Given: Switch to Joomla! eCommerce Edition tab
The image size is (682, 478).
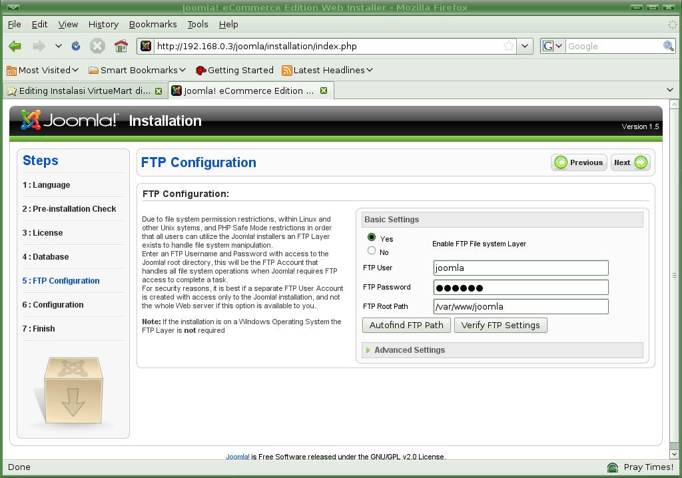Looking at the screenshot, I should pyautogui.click(x=251, y=91).
